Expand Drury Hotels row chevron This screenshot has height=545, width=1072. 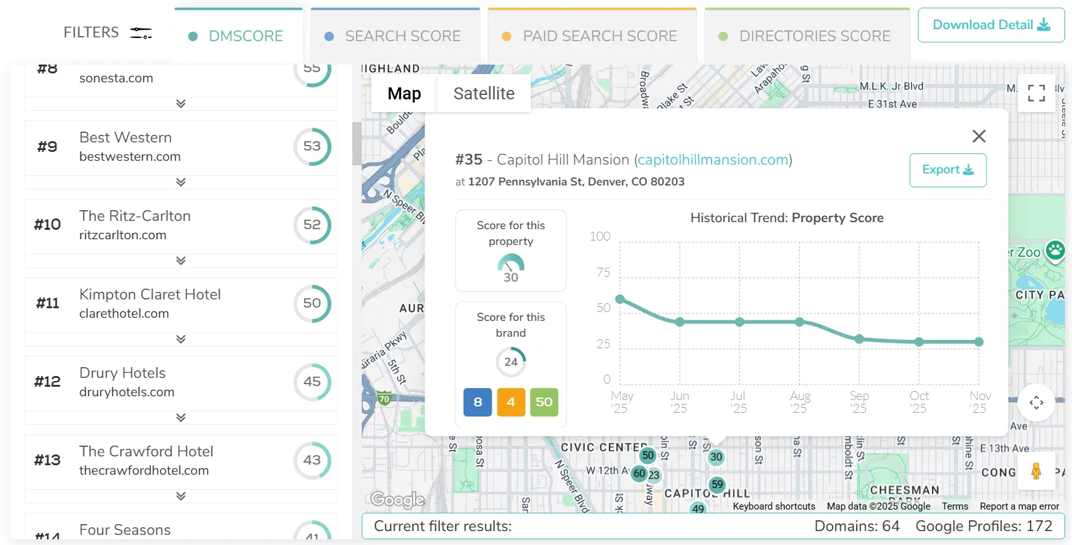181,418
